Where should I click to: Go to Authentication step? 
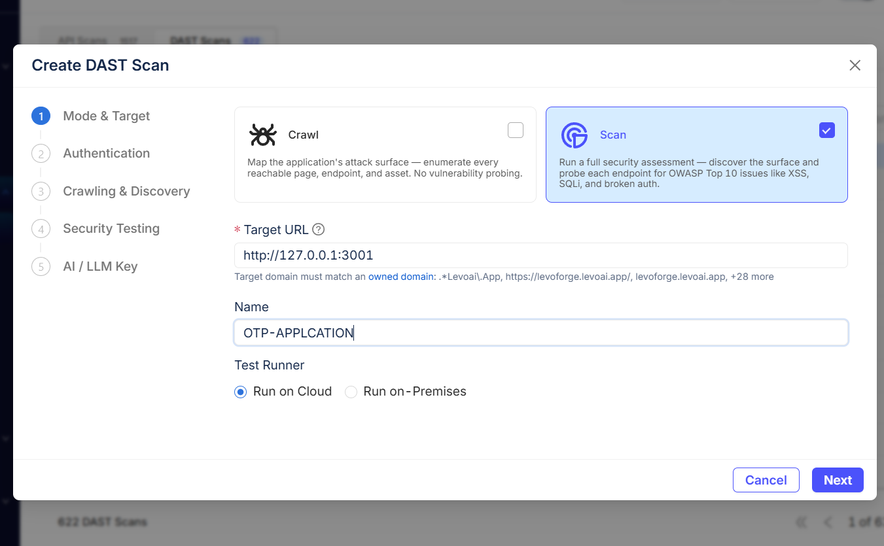(107, 153)
